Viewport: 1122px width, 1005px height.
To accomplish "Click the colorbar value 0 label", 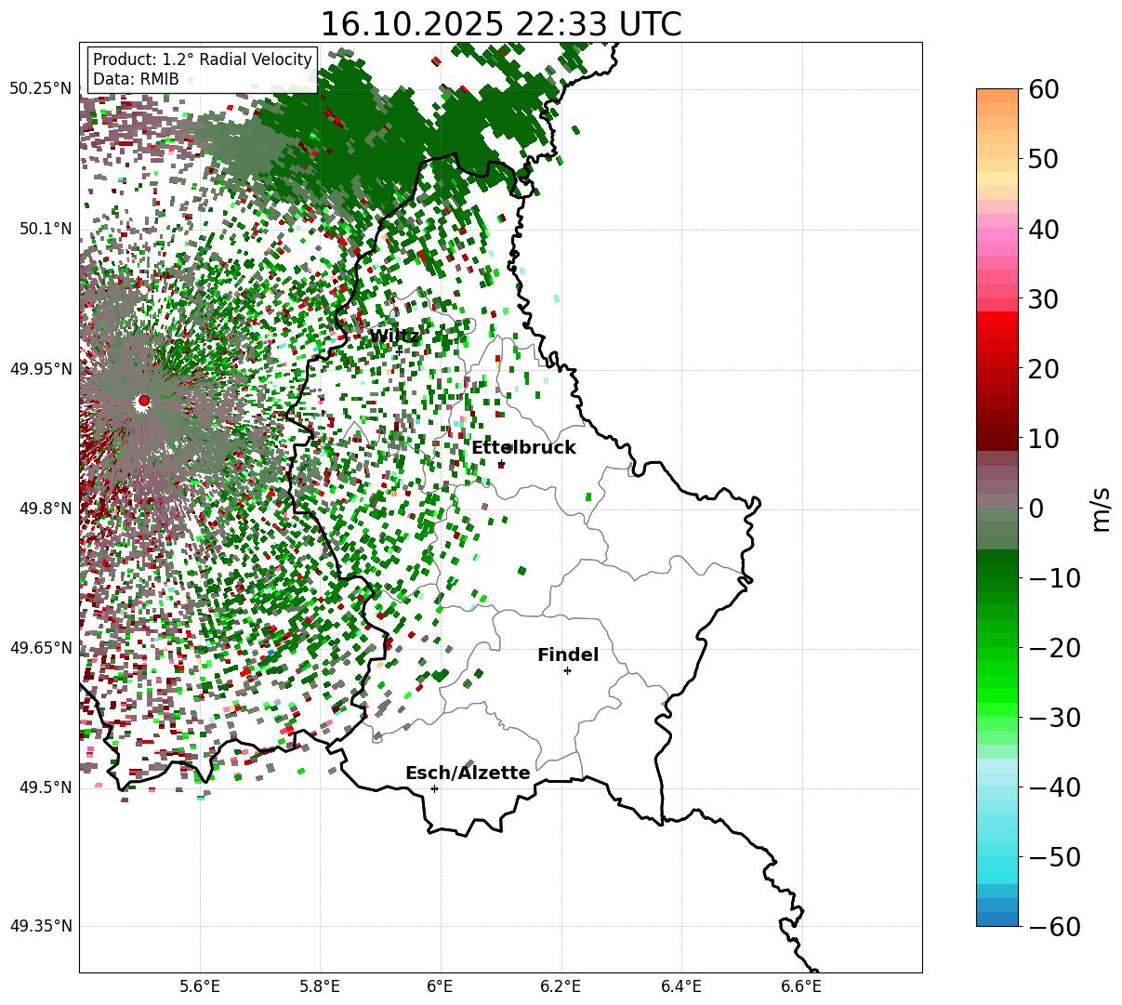I will coord(1036,508).
